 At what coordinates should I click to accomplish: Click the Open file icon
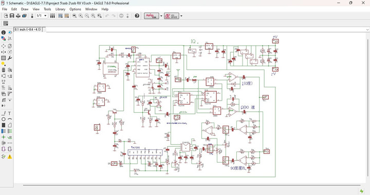click(6, 16)
